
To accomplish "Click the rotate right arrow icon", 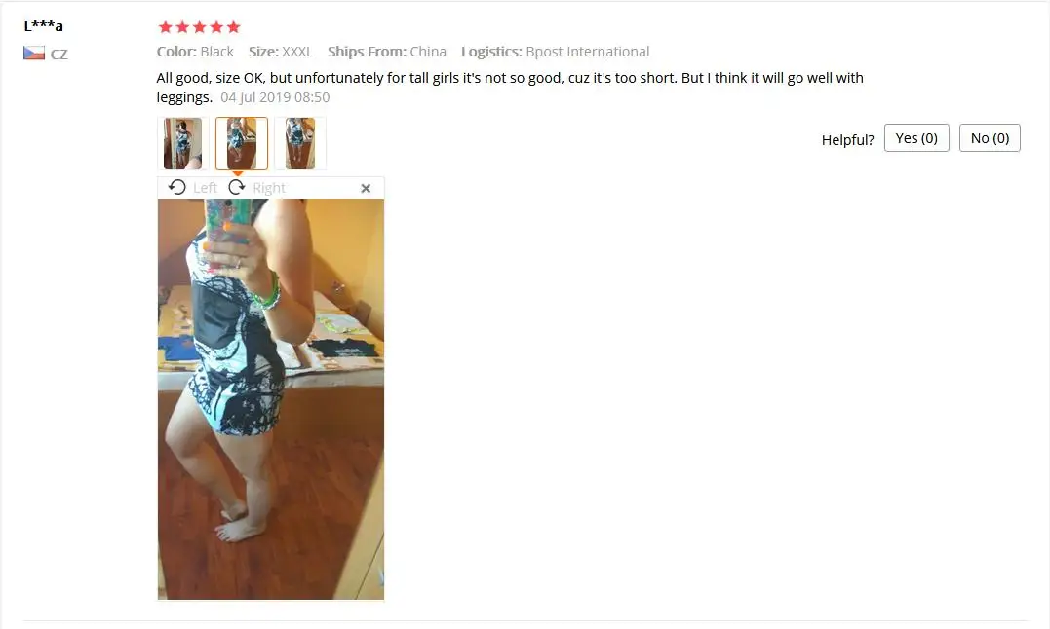I will (236, 187).
